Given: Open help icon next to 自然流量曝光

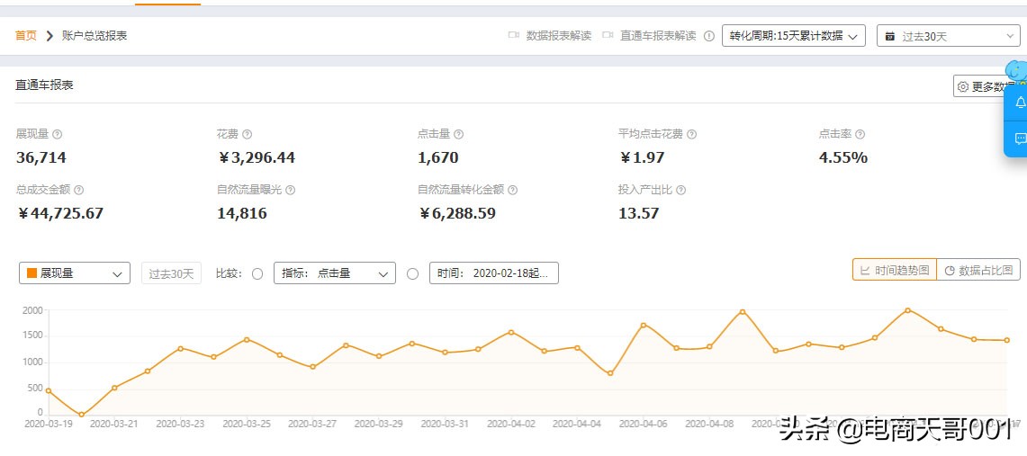Looking at the screenshot, I should (x=290, y=190).
